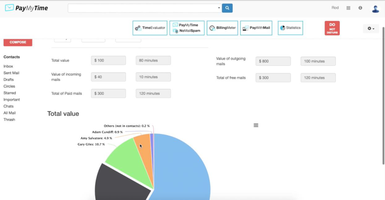Open the Statistics tab
The height and width of the screenshot is (200, 385).
(x=290, y=28)
